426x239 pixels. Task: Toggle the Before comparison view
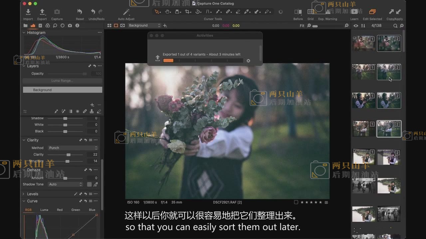point(298,12)
